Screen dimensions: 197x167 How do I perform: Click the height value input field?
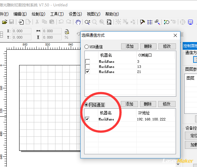pos(52,37)
